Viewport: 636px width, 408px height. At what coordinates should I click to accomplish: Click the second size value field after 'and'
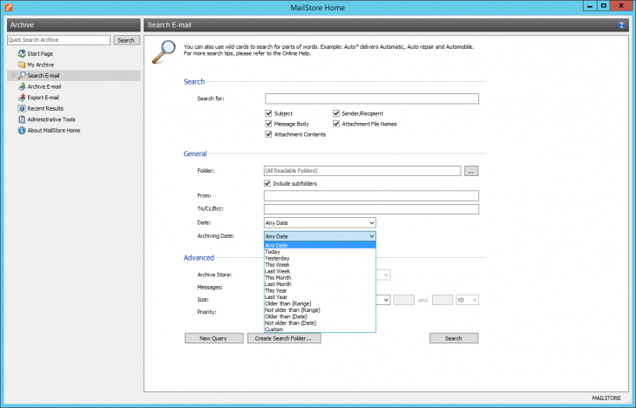pyautogui.click(x=443, y=300)
